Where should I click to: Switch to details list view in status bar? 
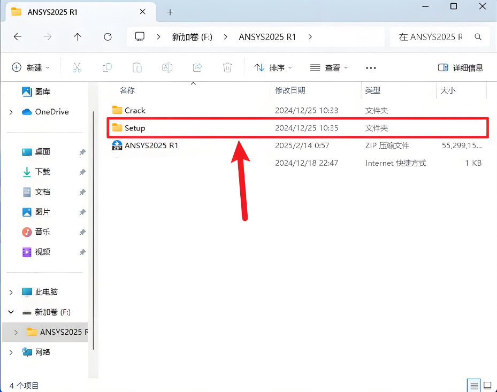[x=473, y=386]
